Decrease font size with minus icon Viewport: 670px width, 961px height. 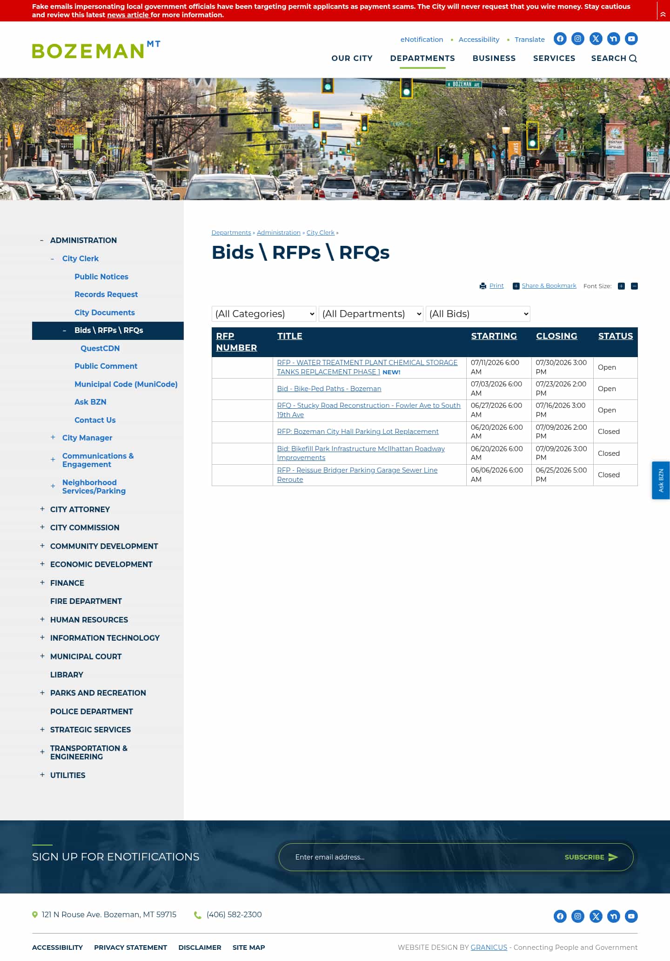tap(634, 286)
